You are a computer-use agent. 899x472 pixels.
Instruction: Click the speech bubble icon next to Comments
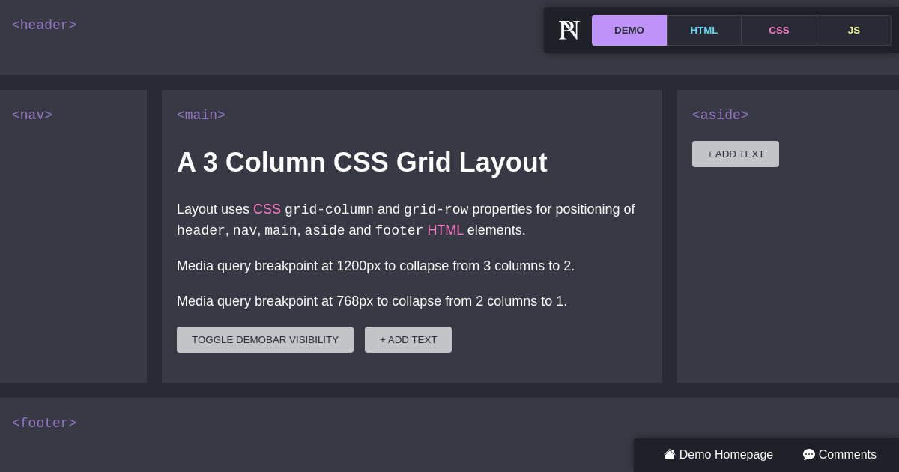click(x=809, y=454)
